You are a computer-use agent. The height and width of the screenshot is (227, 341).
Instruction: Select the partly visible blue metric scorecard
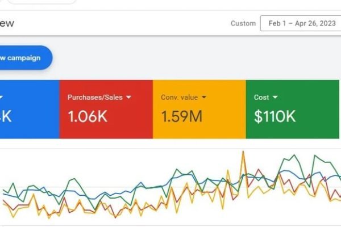pos(30,110)
